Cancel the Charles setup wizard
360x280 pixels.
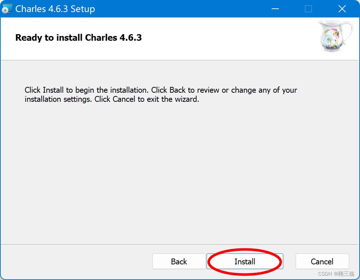click(322, 261)
